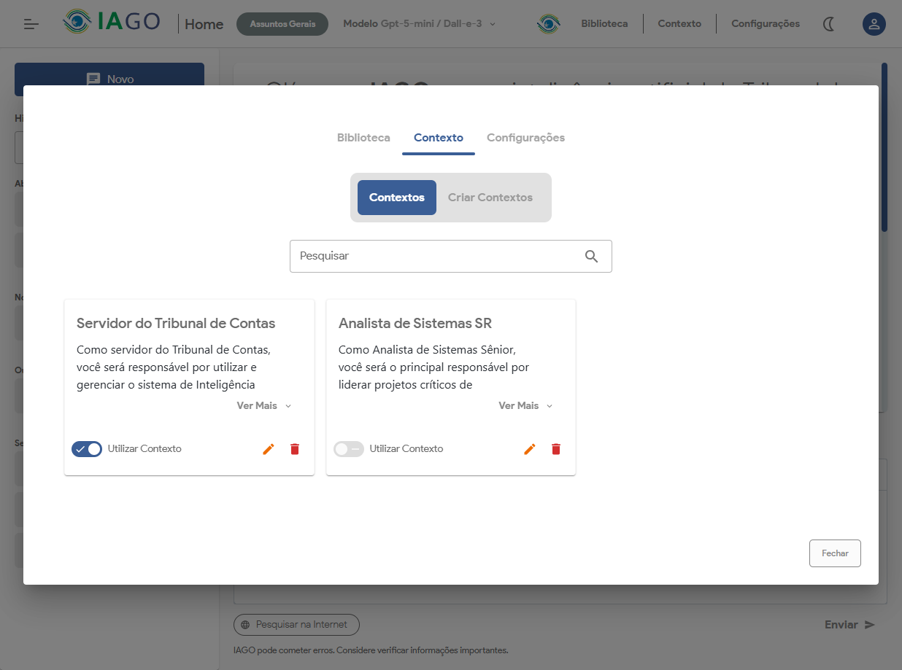Edit the Servidor do Tribunal de Contas context

pos(269,449)
